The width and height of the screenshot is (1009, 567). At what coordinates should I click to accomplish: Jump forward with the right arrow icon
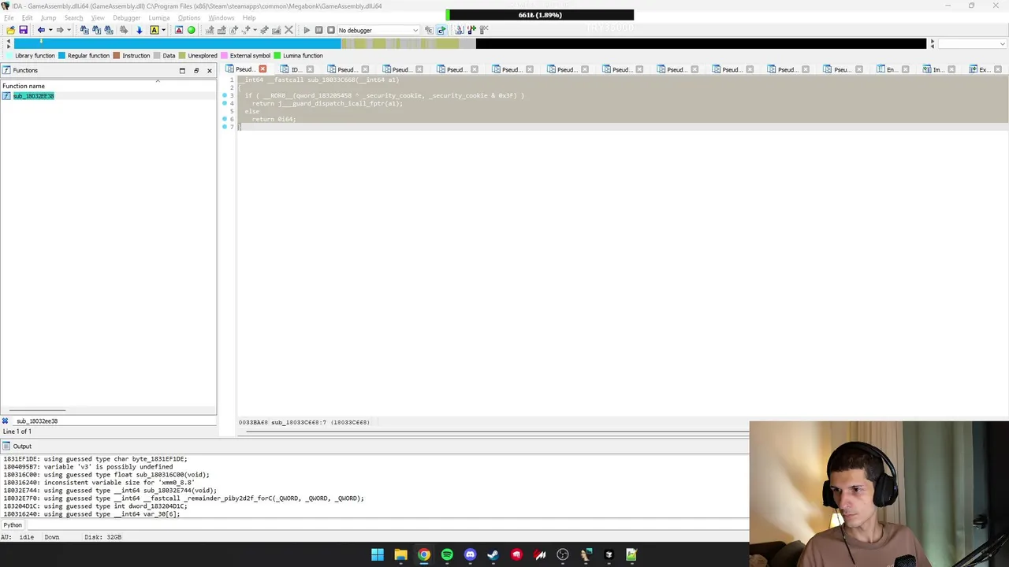pos(60,30)
